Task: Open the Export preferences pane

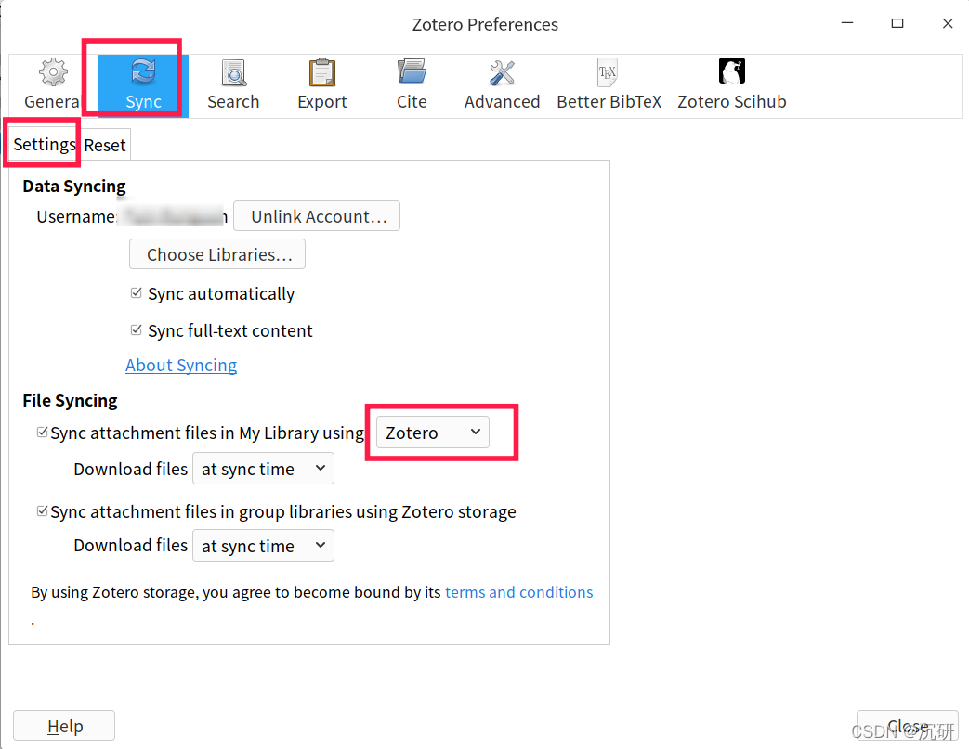Action: click(322, 85)
